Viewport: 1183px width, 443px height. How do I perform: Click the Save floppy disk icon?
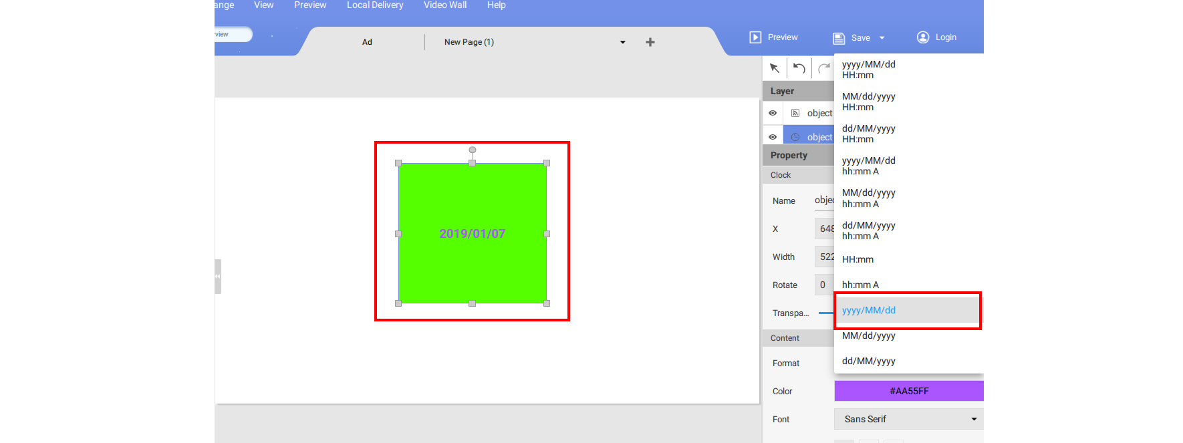[839, 38]
